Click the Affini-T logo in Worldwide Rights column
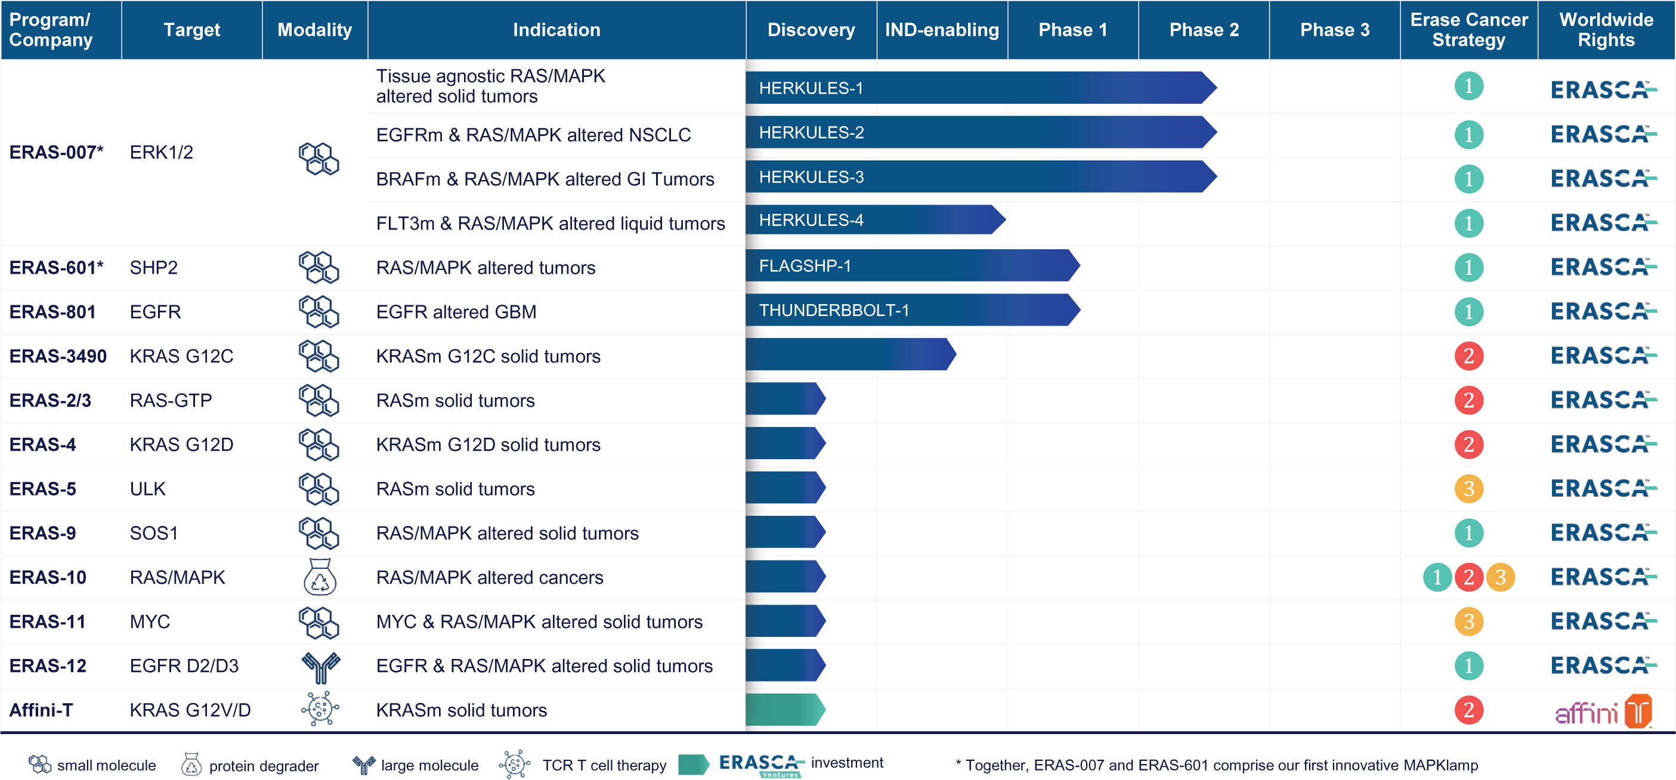The image size is (1676, 780). click(x=1603, y=711)
